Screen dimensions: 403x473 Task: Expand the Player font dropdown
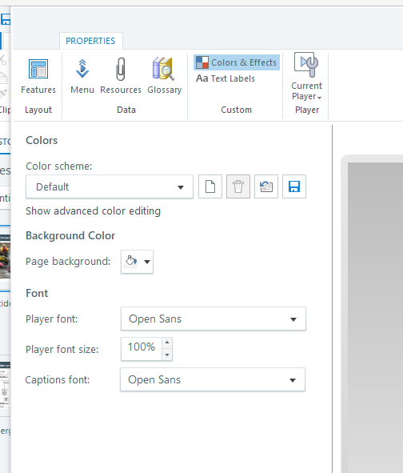(213, 319)
